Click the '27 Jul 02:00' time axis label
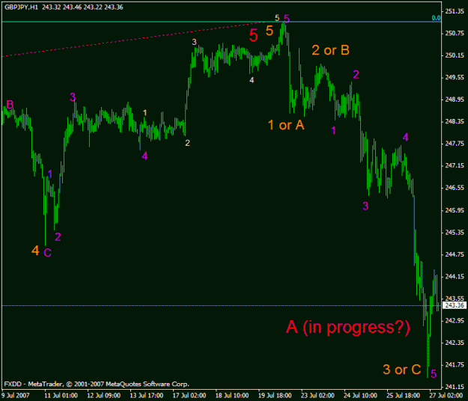 (x=446, y=396)
